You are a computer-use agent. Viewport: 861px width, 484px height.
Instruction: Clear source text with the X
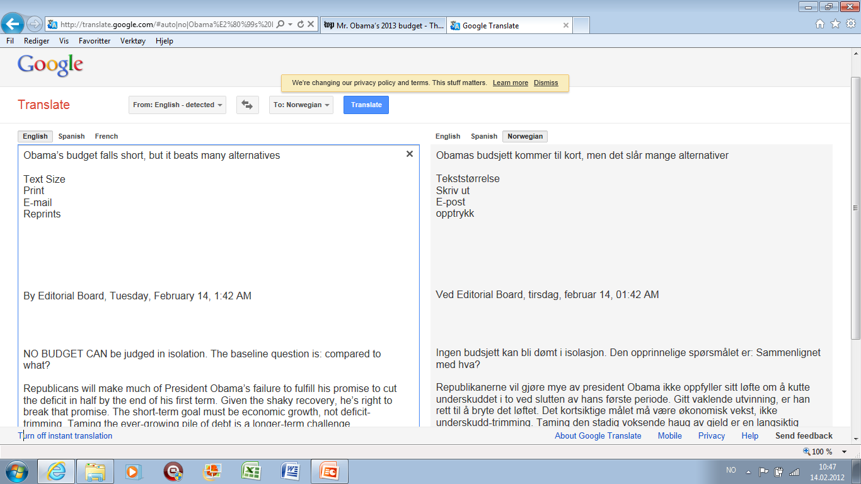[x=410, y=154]
